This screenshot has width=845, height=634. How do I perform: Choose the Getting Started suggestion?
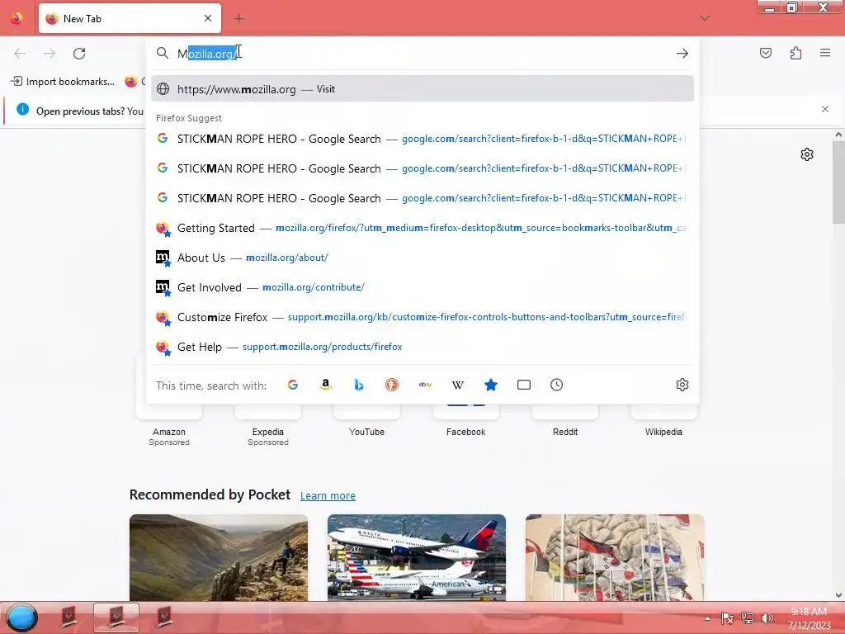422,228
